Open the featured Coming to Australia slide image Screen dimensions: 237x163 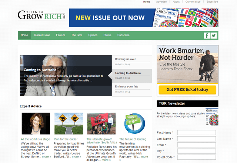point(66,76)
